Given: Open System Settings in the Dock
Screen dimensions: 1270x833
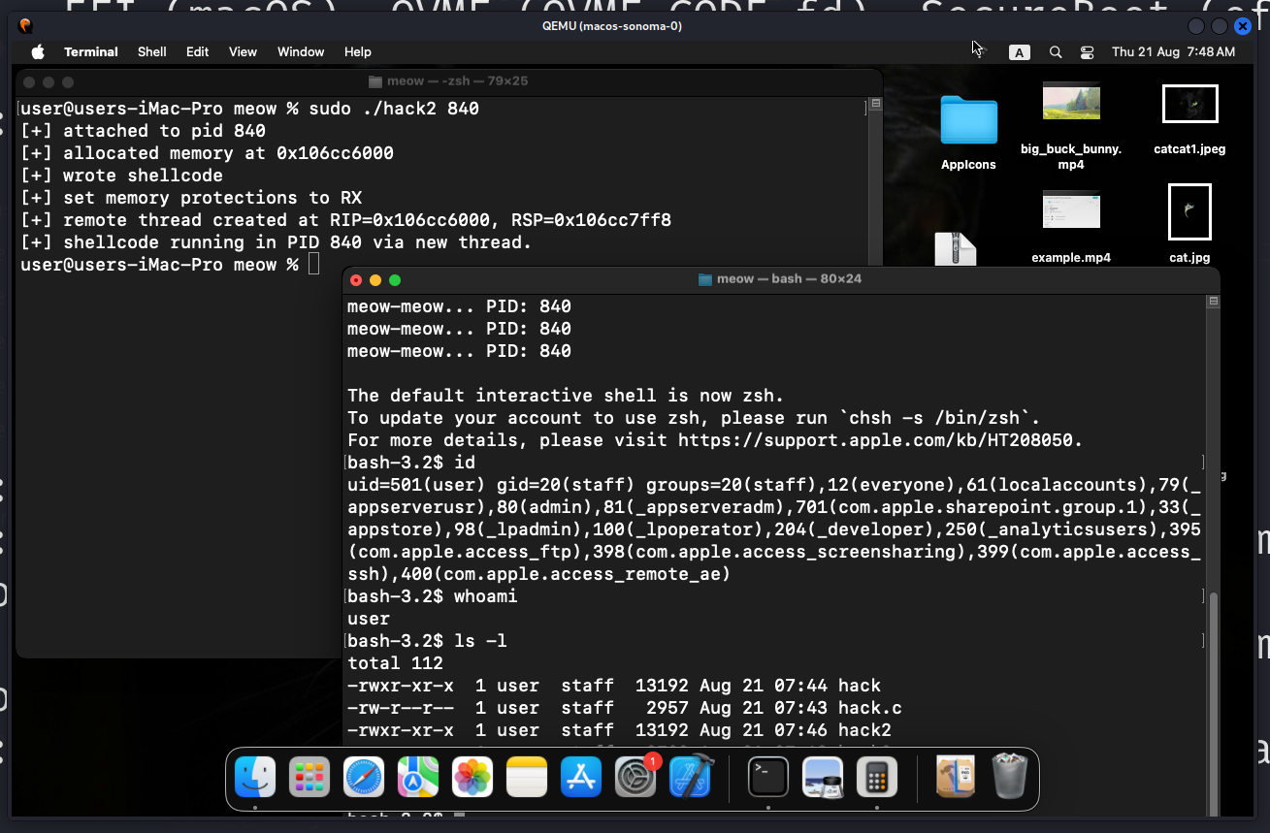Looking at the screenshot, I should pos(636,778).
